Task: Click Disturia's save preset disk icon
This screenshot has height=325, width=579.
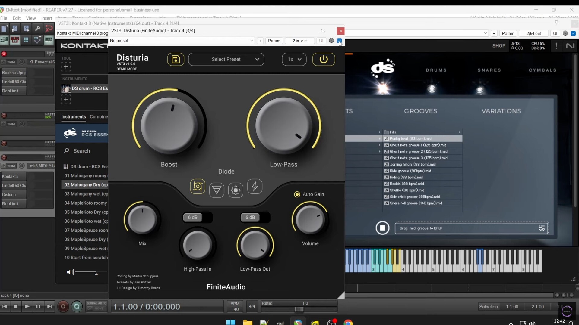Action: click(176, 59)
